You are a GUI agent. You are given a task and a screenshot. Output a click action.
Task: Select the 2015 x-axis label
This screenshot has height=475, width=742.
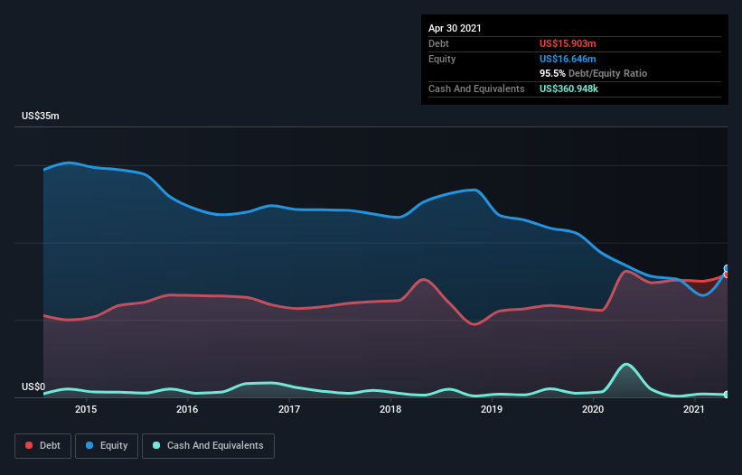click(x=86, y=409)
